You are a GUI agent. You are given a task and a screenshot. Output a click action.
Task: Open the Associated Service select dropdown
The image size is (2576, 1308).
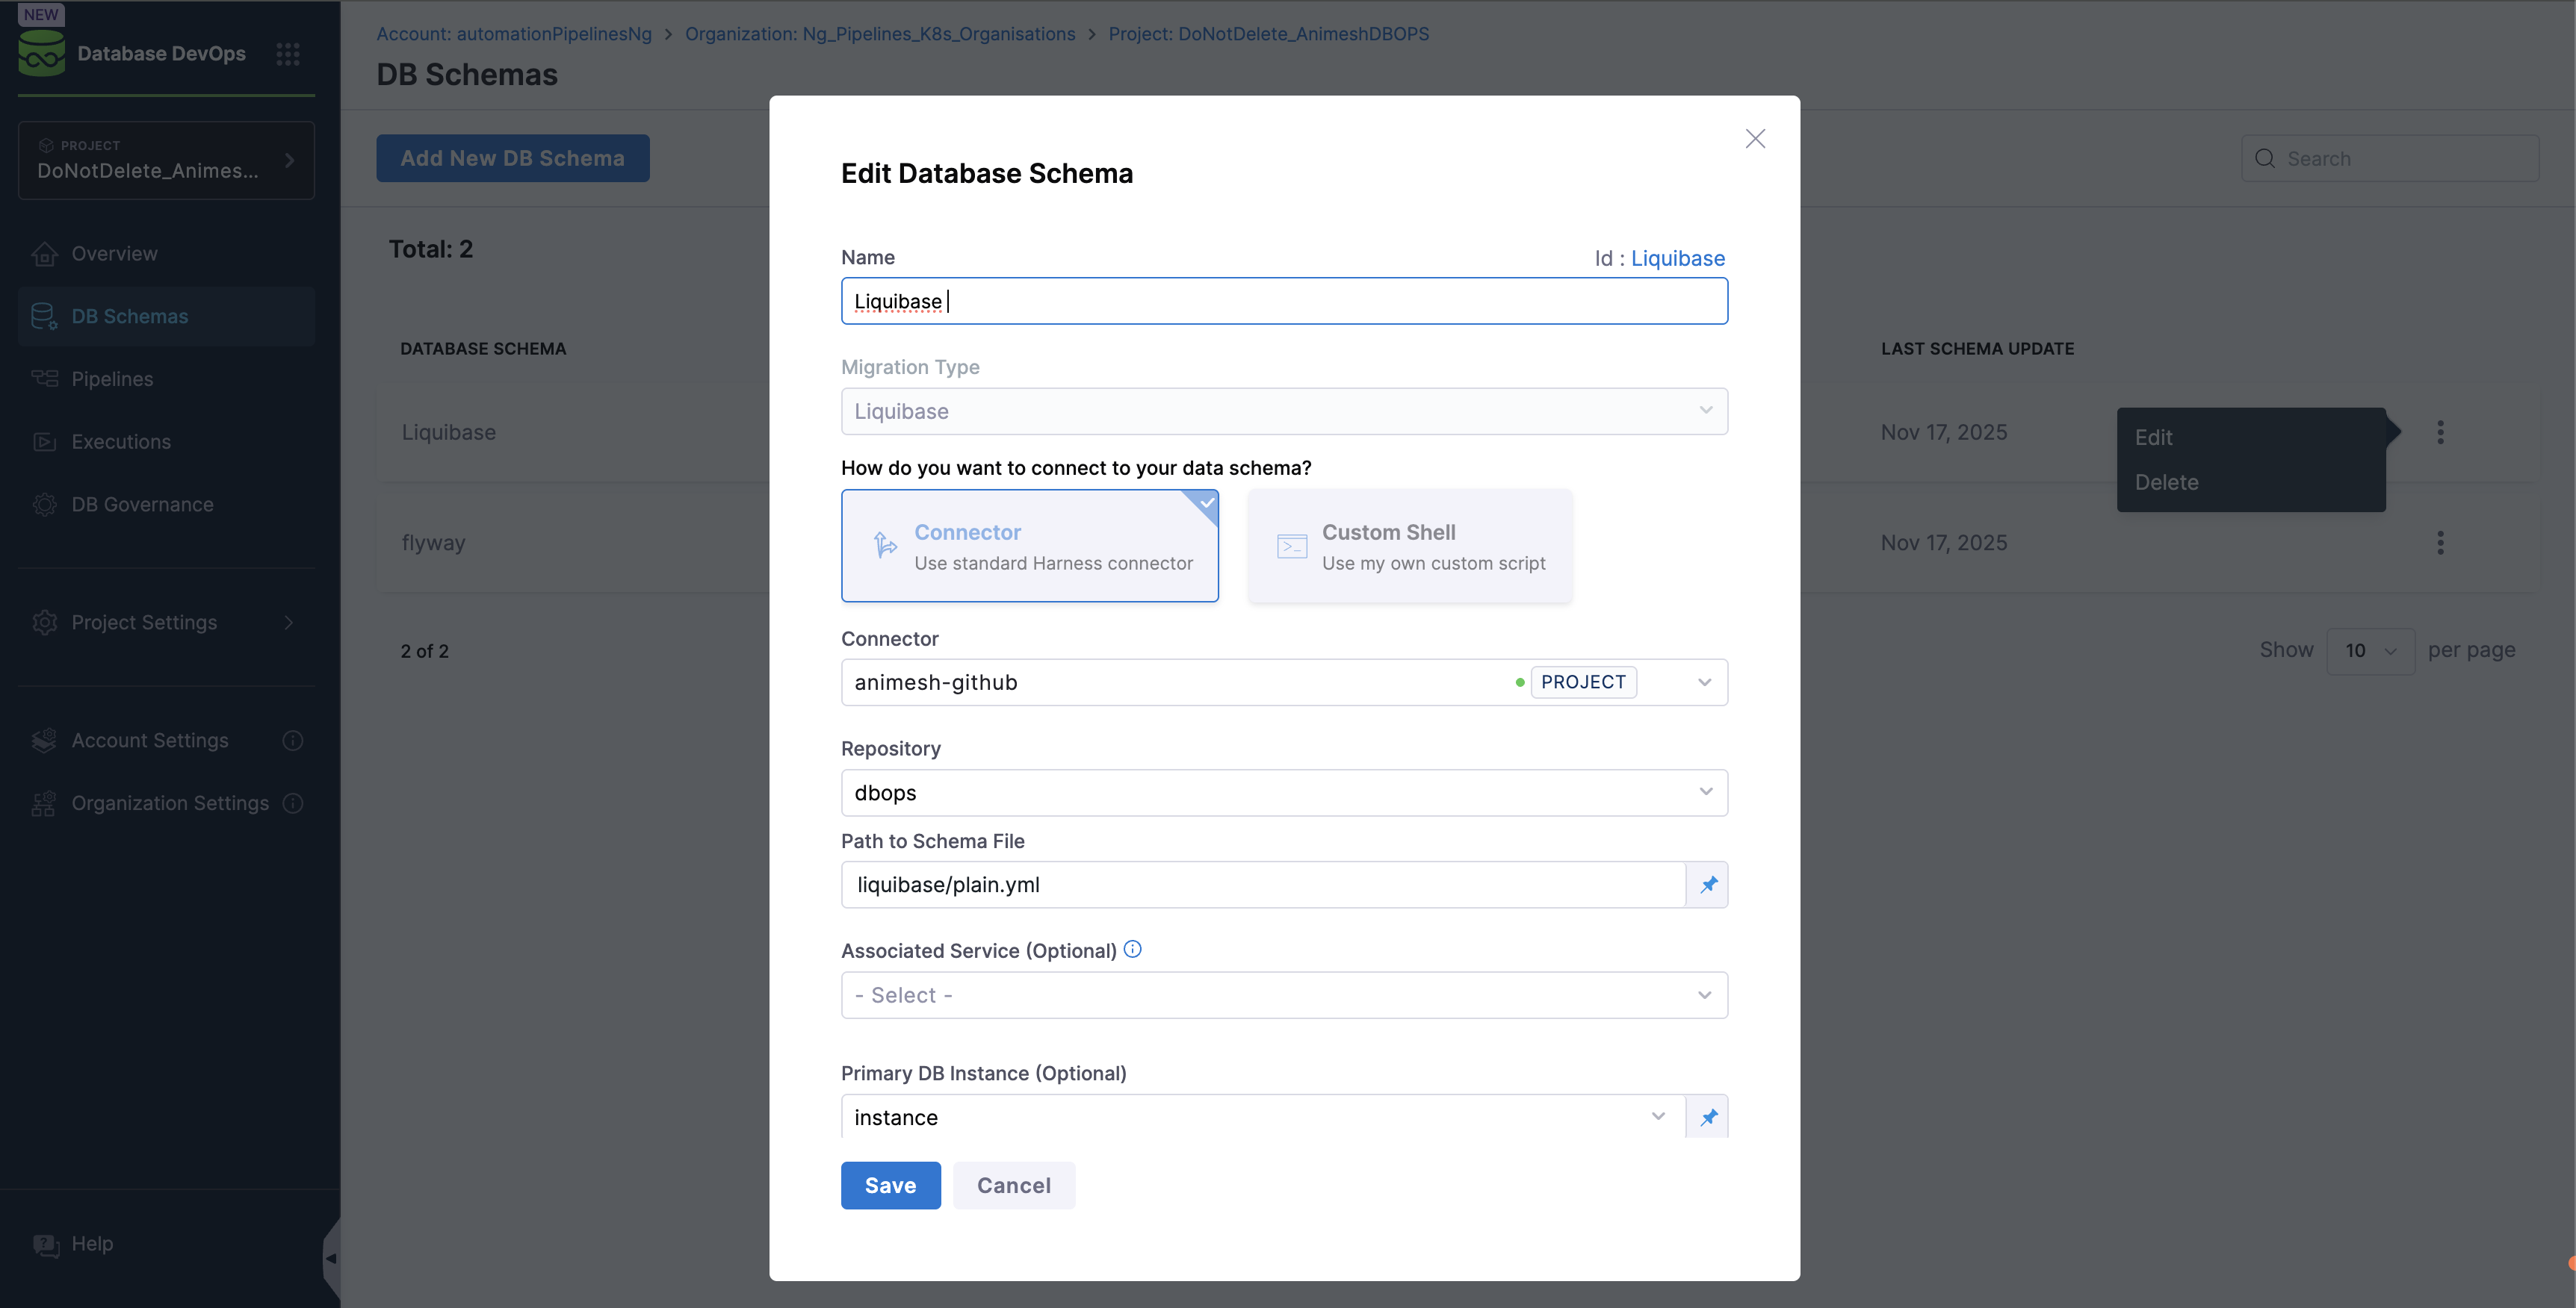(1283, 995)
